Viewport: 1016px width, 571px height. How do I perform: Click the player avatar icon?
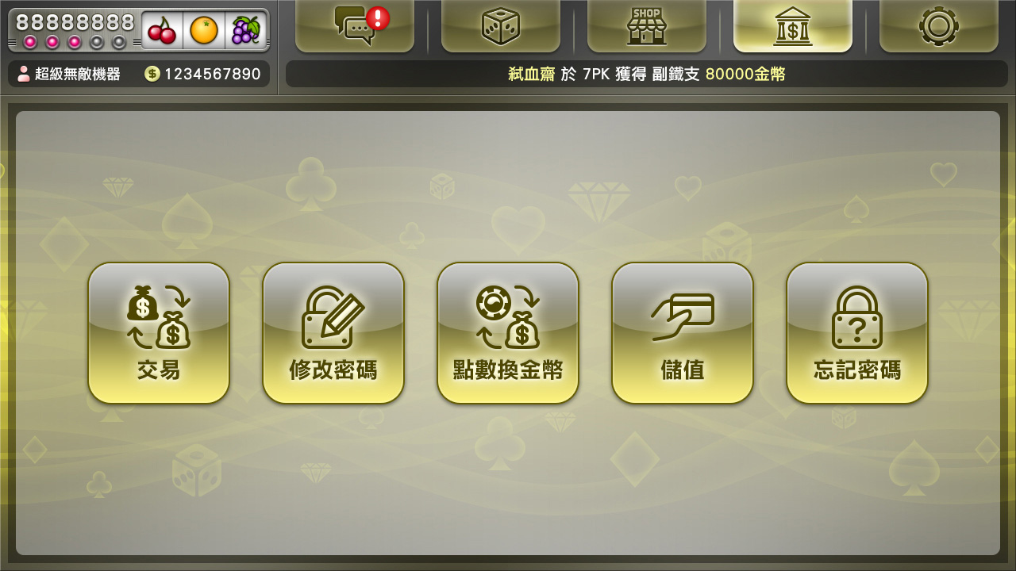pyautogui.click(x=24, y=74)
